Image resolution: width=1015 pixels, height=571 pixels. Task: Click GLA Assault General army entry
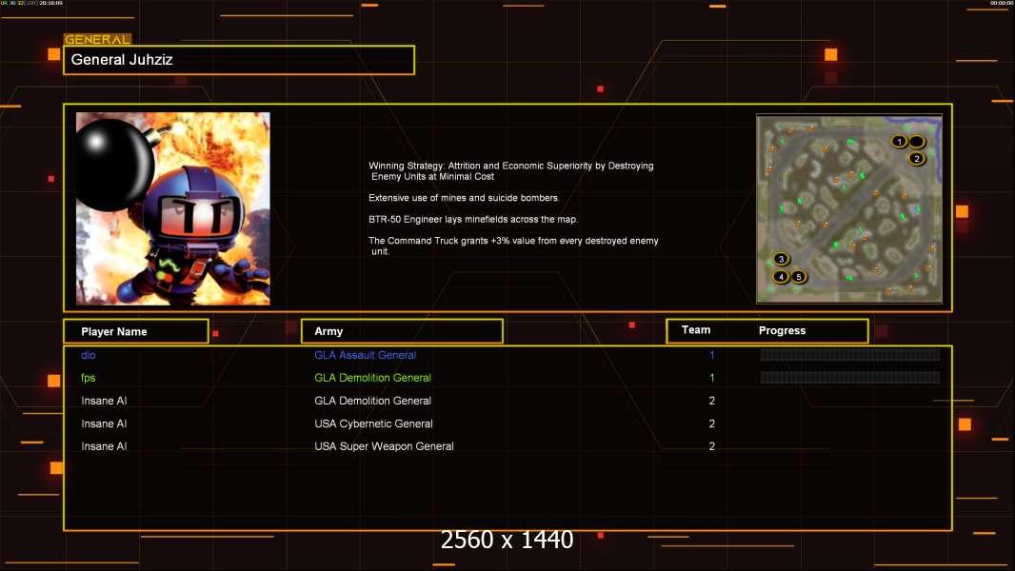tap(365, 355)
